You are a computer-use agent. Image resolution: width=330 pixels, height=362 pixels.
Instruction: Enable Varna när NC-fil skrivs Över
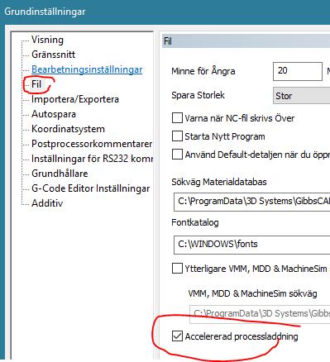(x=177, y=118)
